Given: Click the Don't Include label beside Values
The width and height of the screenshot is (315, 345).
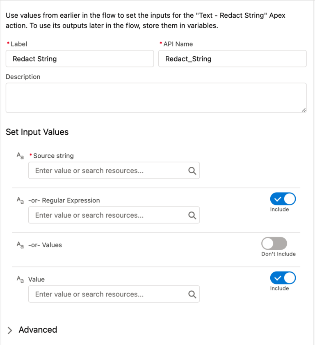Looking at the screenshot, I should [x=278, y=253].
